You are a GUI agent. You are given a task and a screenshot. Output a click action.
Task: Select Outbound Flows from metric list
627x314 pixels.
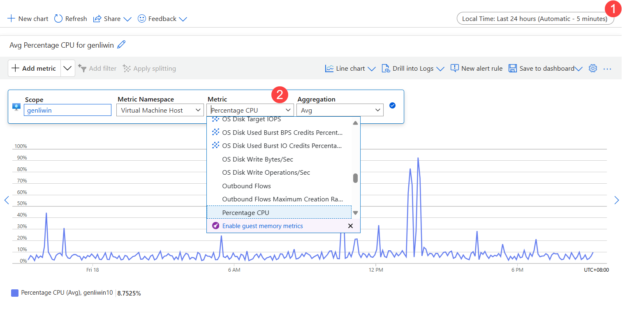[246, 186]
